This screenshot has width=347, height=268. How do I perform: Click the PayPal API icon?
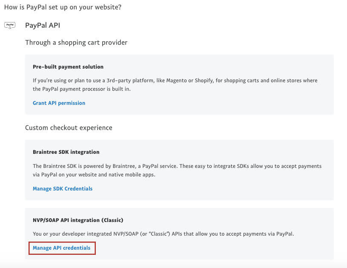coord(10,25)
